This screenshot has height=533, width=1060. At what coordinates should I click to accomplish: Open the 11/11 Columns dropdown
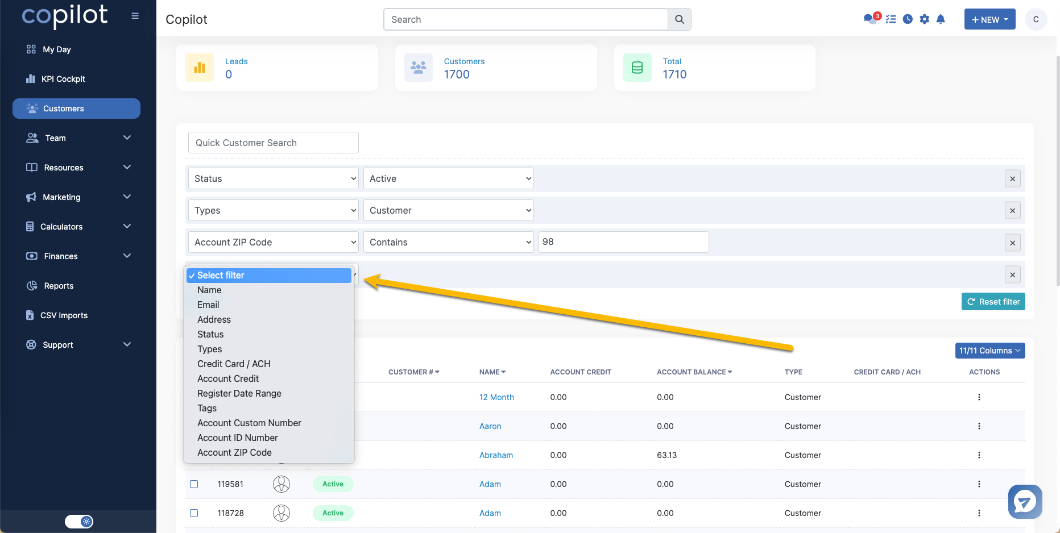pyautogui.click(x=990, y=351)
